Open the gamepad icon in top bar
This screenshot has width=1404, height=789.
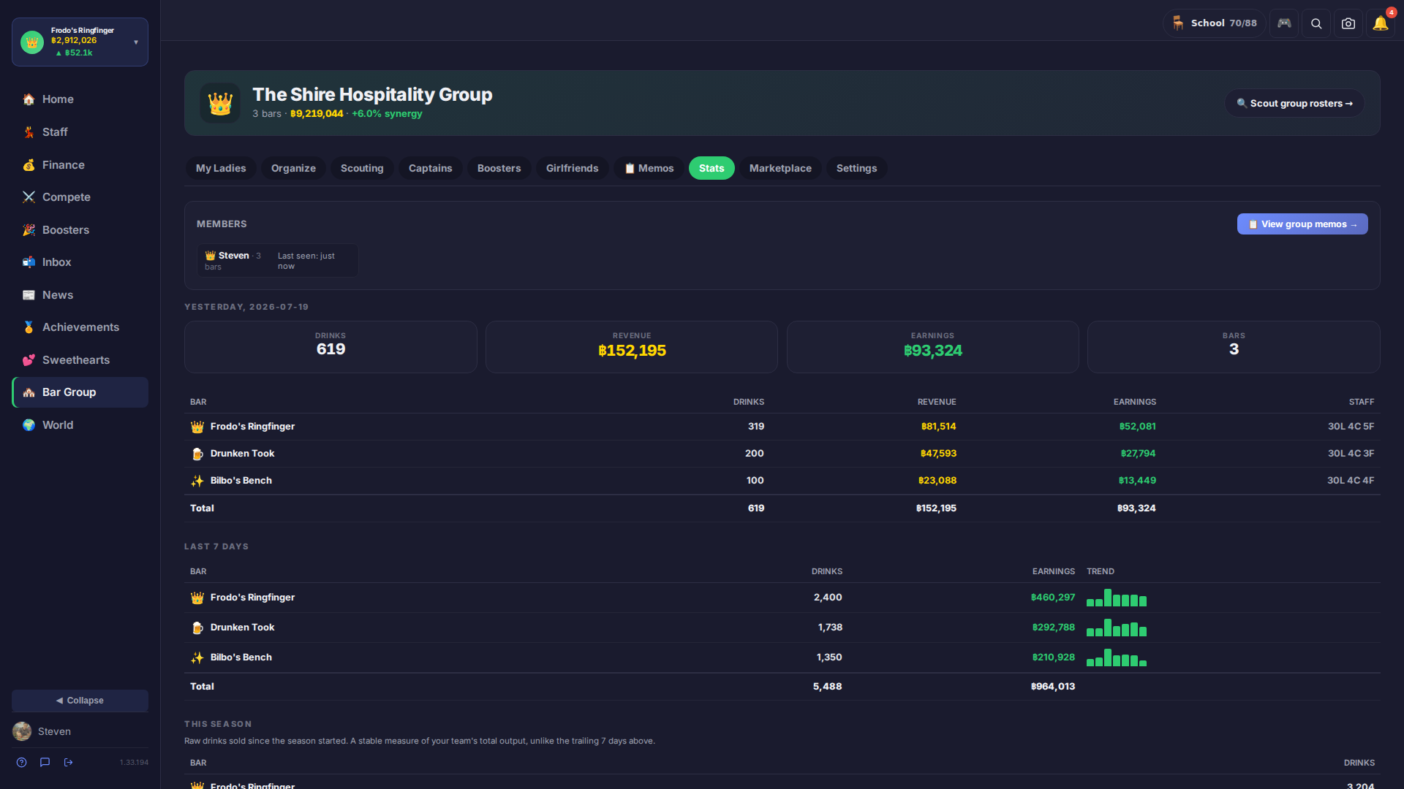(1284, 23)
